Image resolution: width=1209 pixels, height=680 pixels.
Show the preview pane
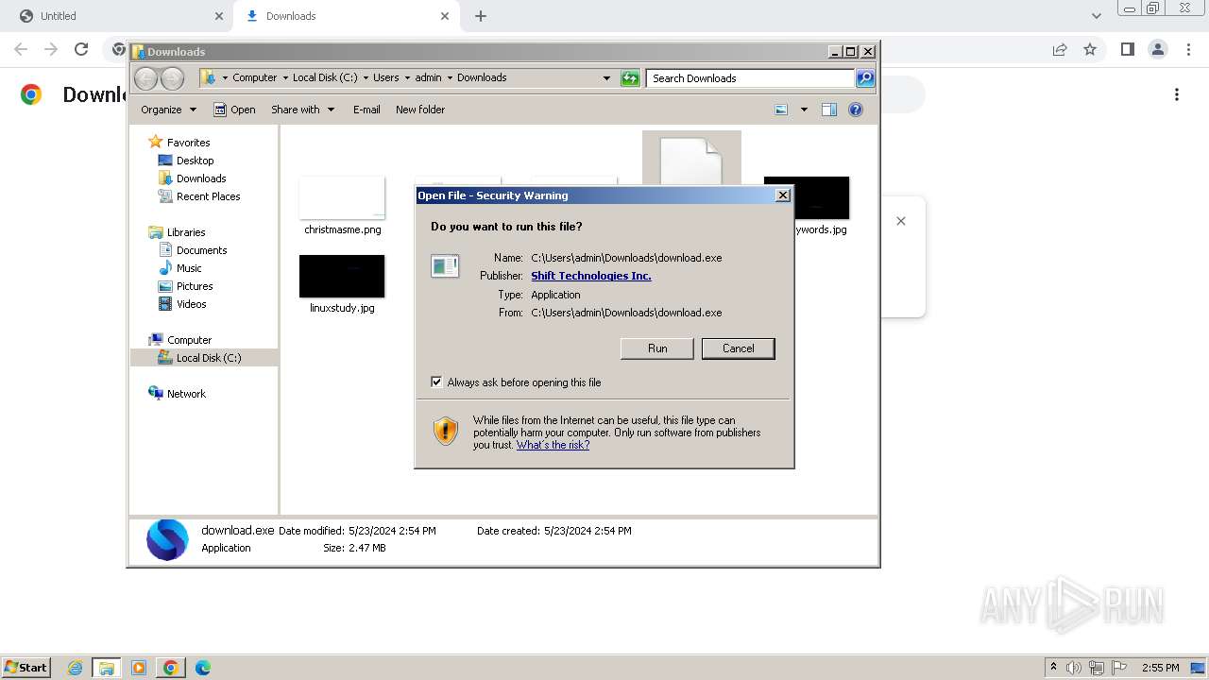click(829, 110)
